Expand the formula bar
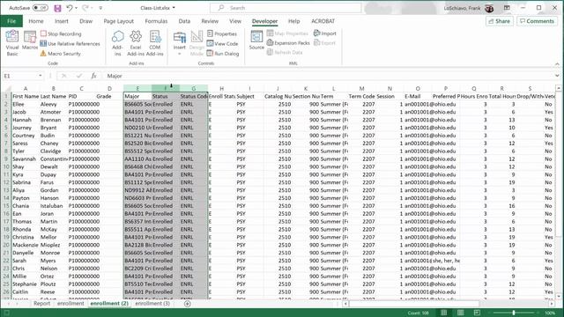Viewport: 564px width, 317px height. click(557, 76)
